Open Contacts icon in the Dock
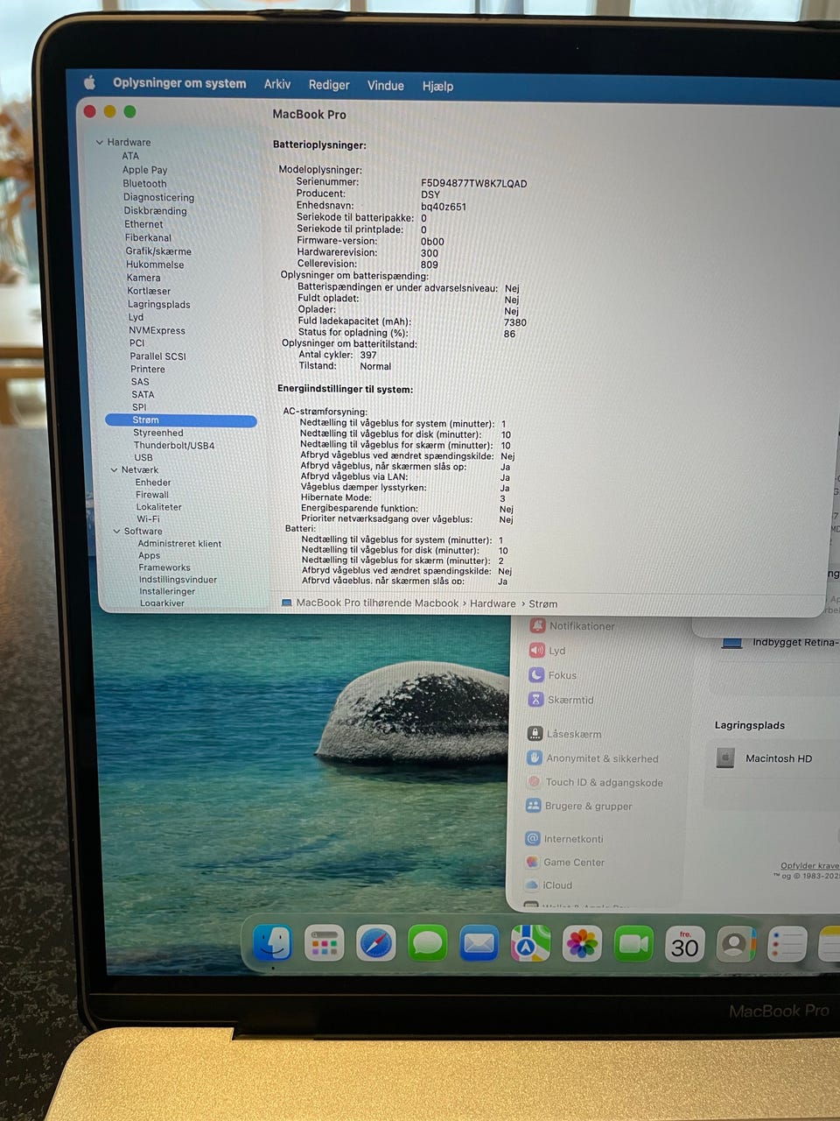 coord(736,943)
